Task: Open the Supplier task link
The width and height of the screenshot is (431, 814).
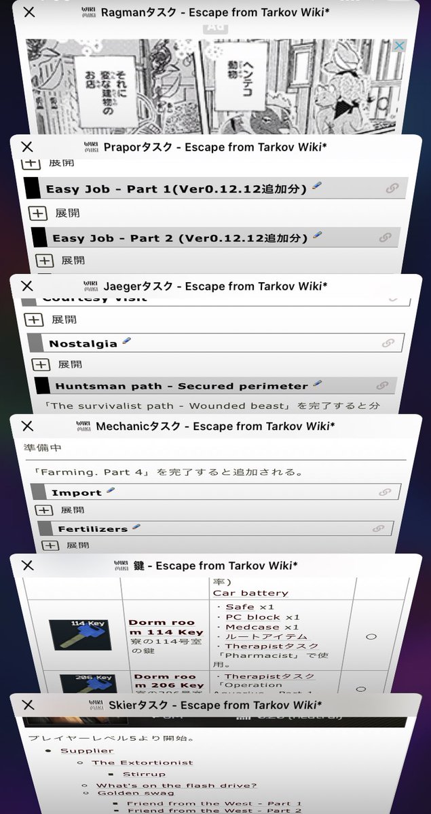Action: (88, 750)
